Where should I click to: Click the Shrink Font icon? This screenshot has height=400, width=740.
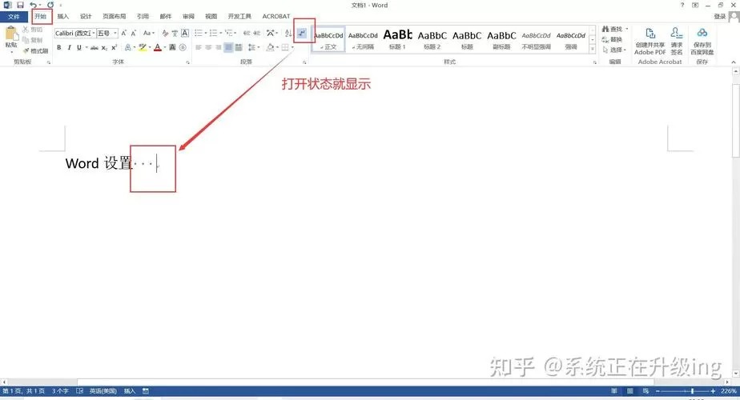pyautogui.click(x=134, y=33)
